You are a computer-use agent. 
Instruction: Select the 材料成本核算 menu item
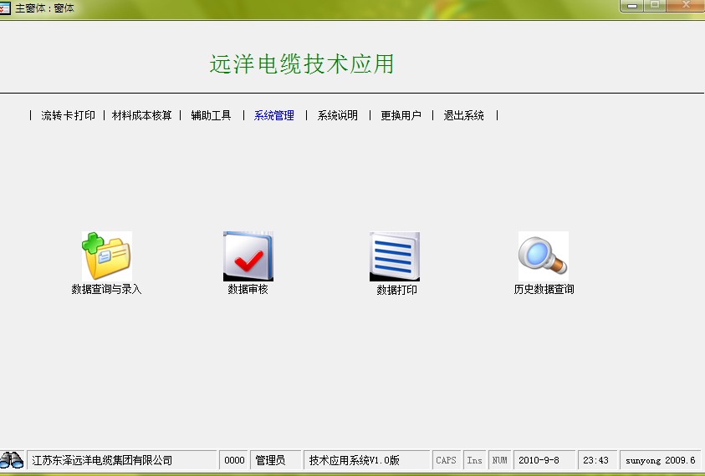(x=142, y=116)
